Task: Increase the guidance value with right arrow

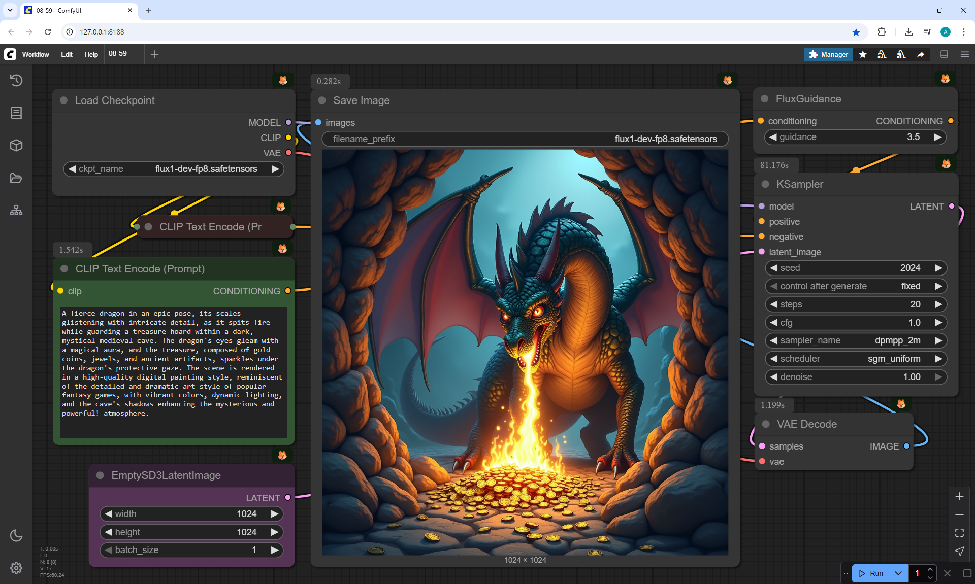Action: 937,137
